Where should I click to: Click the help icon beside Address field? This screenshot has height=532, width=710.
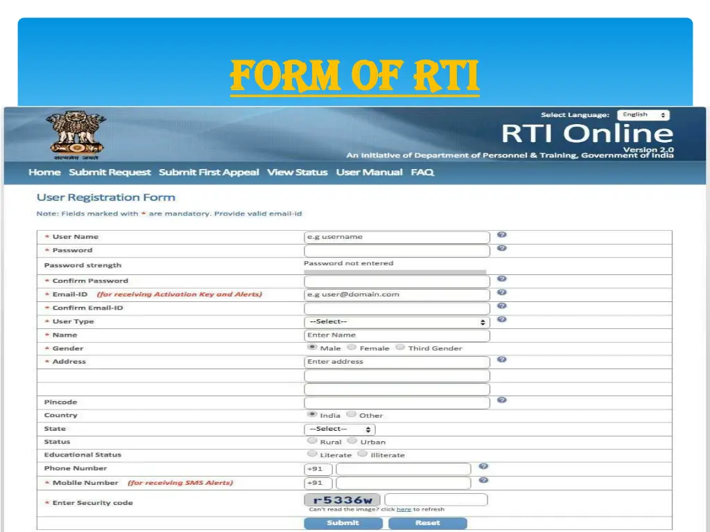pos(501,360)
